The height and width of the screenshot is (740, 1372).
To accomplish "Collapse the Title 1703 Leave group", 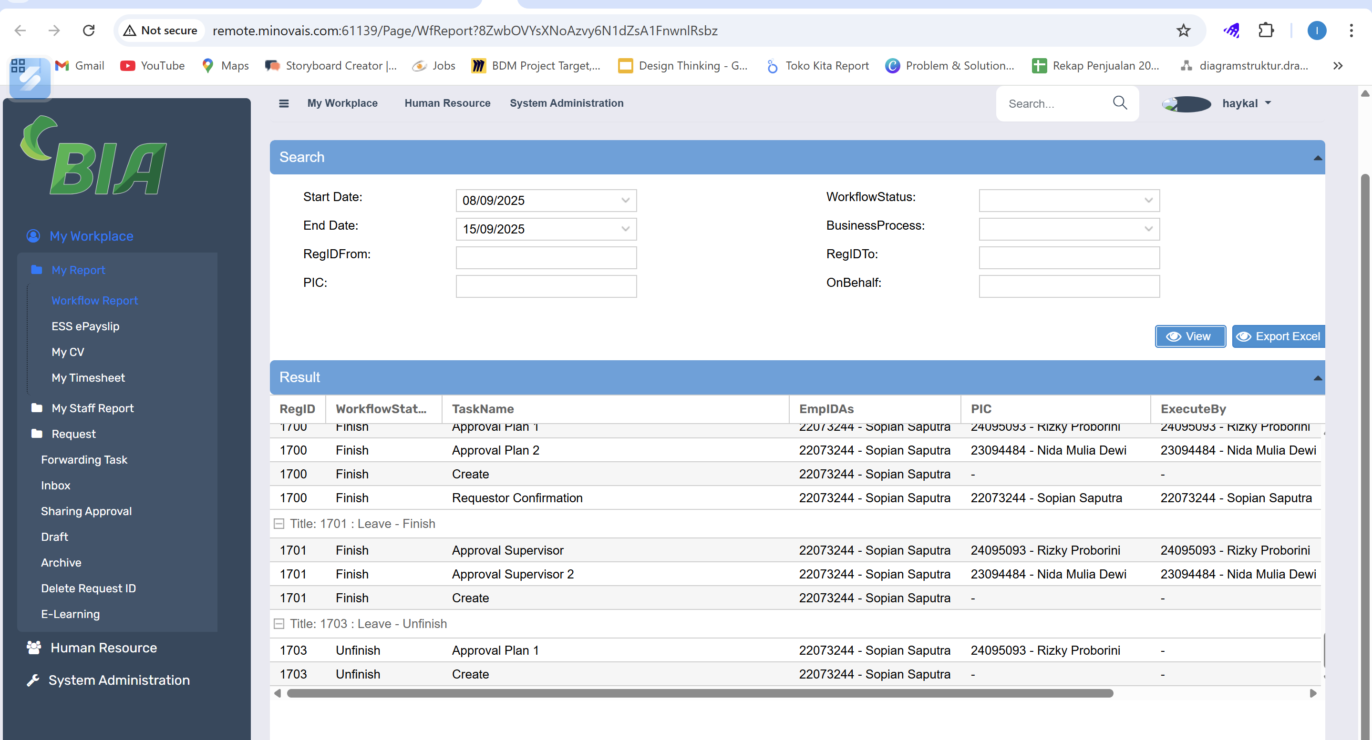I will pyautogui.click(x=279, y=623).
